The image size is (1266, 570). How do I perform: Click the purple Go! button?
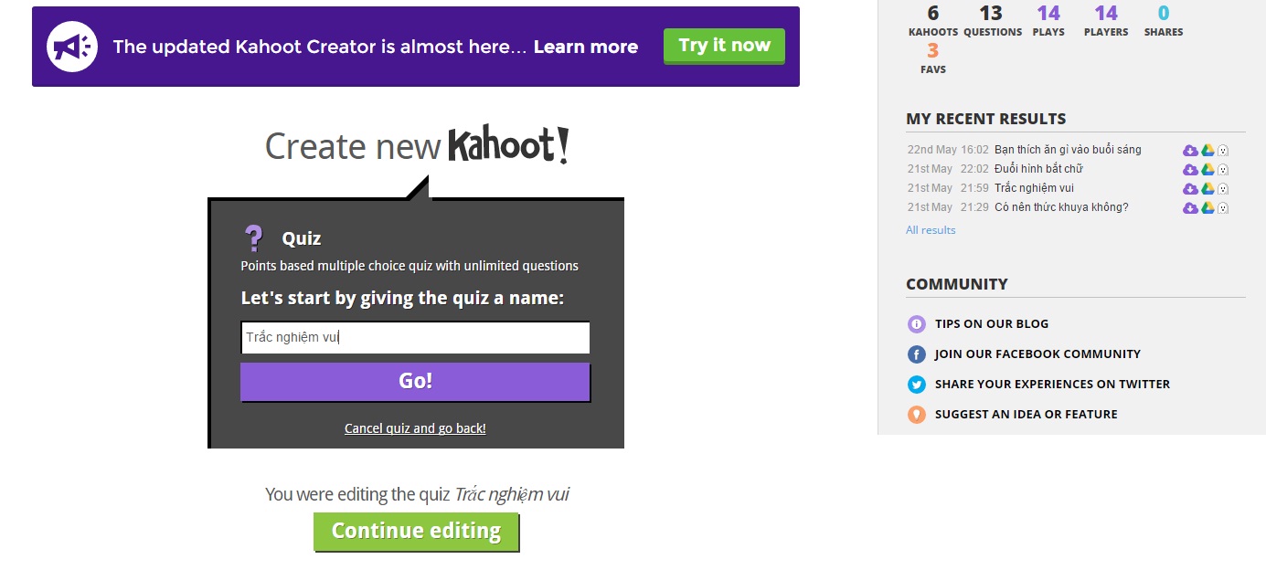415,382
